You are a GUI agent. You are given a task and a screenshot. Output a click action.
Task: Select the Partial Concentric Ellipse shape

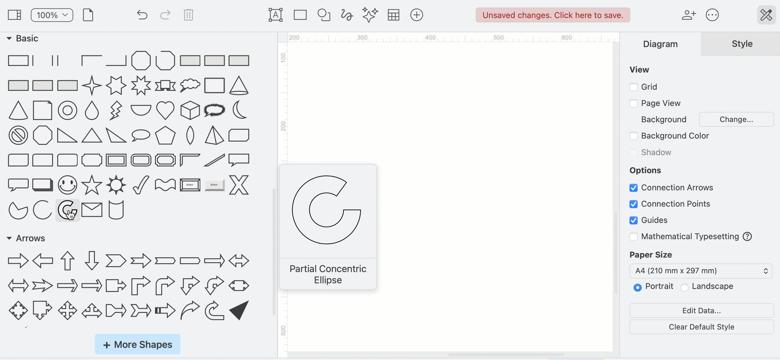coord(67,210)
